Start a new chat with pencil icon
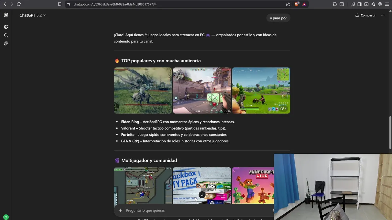Image resolution: width=392 pixels, height=220 pixels. coord(6,27)
